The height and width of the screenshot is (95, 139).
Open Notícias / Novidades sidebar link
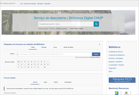click(116, 58)
